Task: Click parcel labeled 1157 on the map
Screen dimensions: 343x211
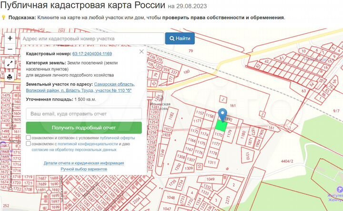Action: [200, 113]
